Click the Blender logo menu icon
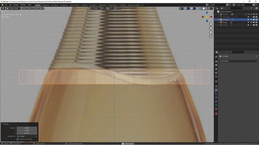Image resolution: width=259 pixels, height=145 pixels. (2, 5)
